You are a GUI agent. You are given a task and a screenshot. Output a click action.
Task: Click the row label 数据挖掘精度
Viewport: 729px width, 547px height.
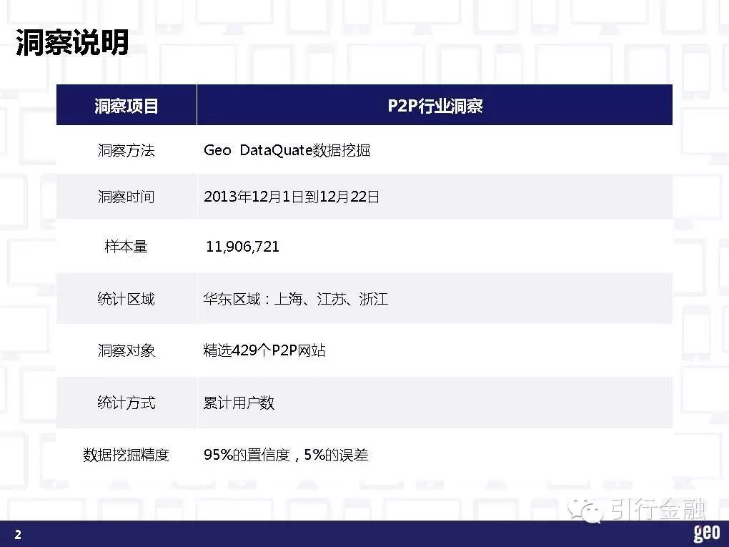tap(126, 455)
